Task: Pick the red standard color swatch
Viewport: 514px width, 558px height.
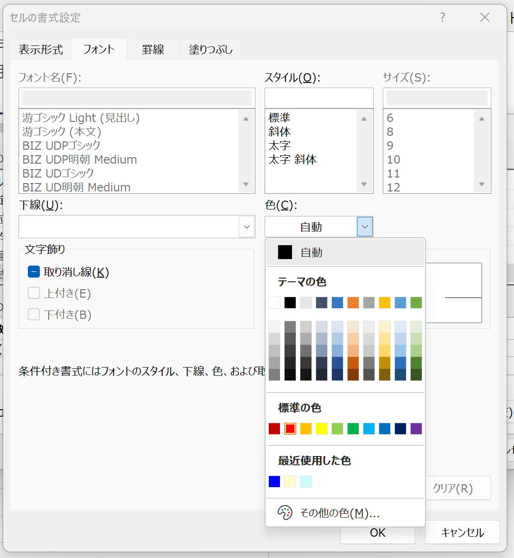Action: click(290, 429)
